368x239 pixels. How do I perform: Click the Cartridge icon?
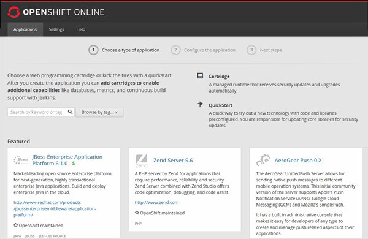tap(200, 75)
